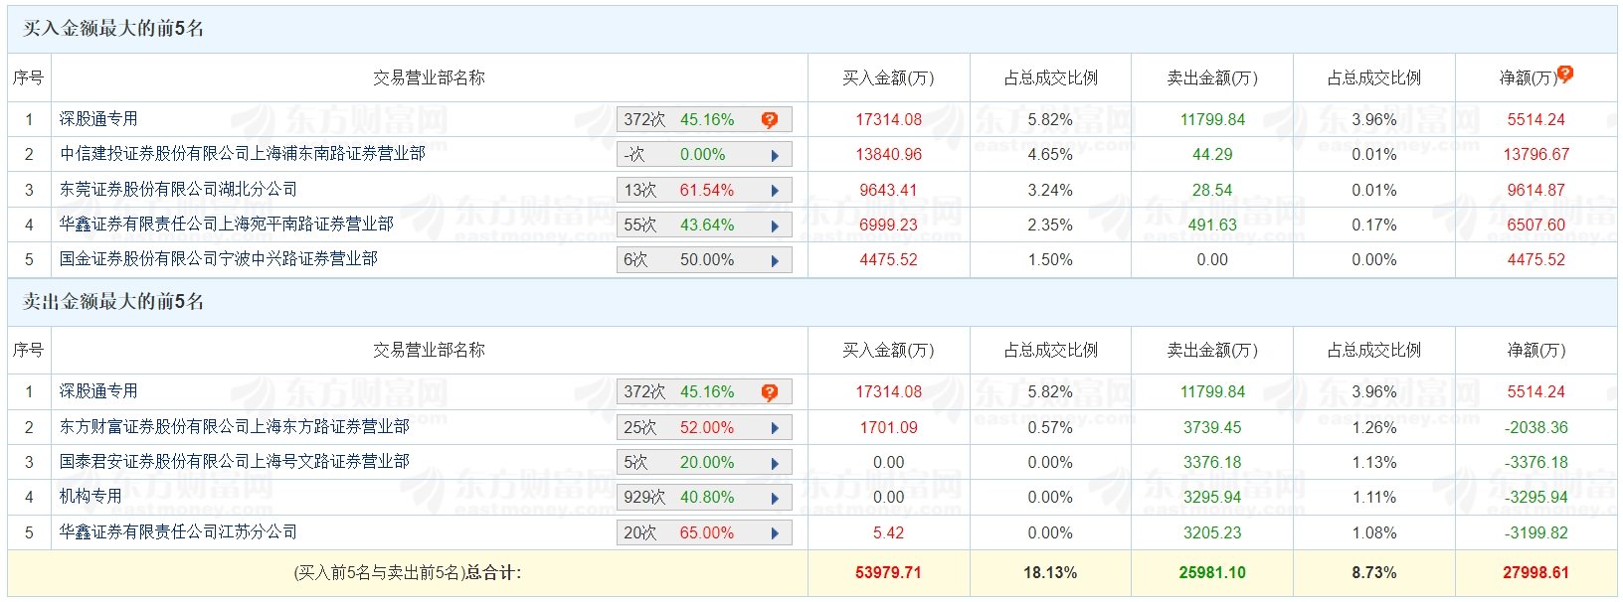This screenshot has width=1623, height=602.
Task: Click question mark icon in sell table 深股通专用 row
Action: click(x=769, y=392)
